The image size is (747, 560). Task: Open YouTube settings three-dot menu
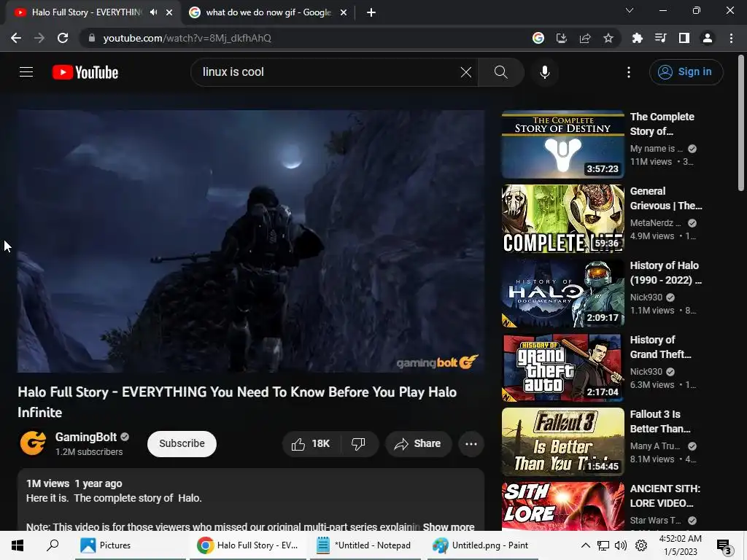pos(628,72)
